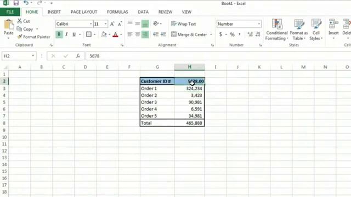
Task: Toggle Wrap Text
Action: (x=183, y=24)
